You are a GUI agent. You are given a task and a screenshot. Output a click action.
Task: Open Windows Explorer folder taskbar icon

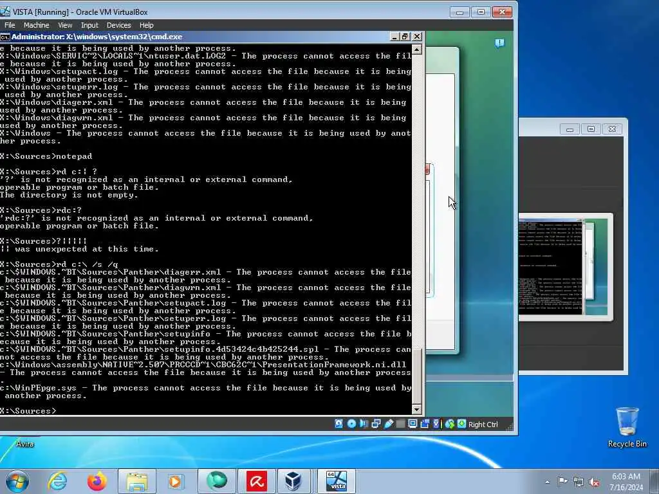[x=137, y=481]
